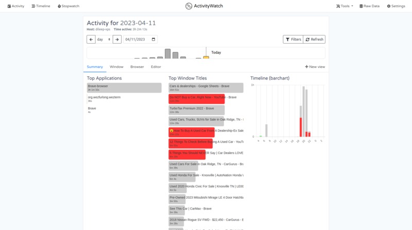Click the tallest gray bar in Timeline barchart

[303, 111]
